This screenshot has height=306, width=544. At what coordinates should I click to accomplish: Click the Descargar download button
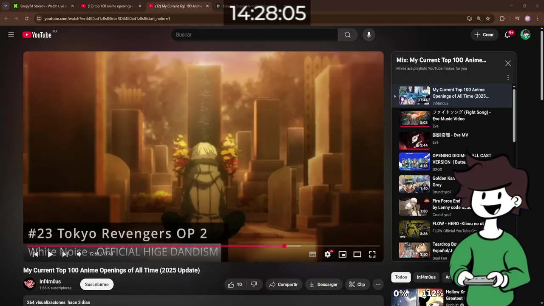click(323, 284)
